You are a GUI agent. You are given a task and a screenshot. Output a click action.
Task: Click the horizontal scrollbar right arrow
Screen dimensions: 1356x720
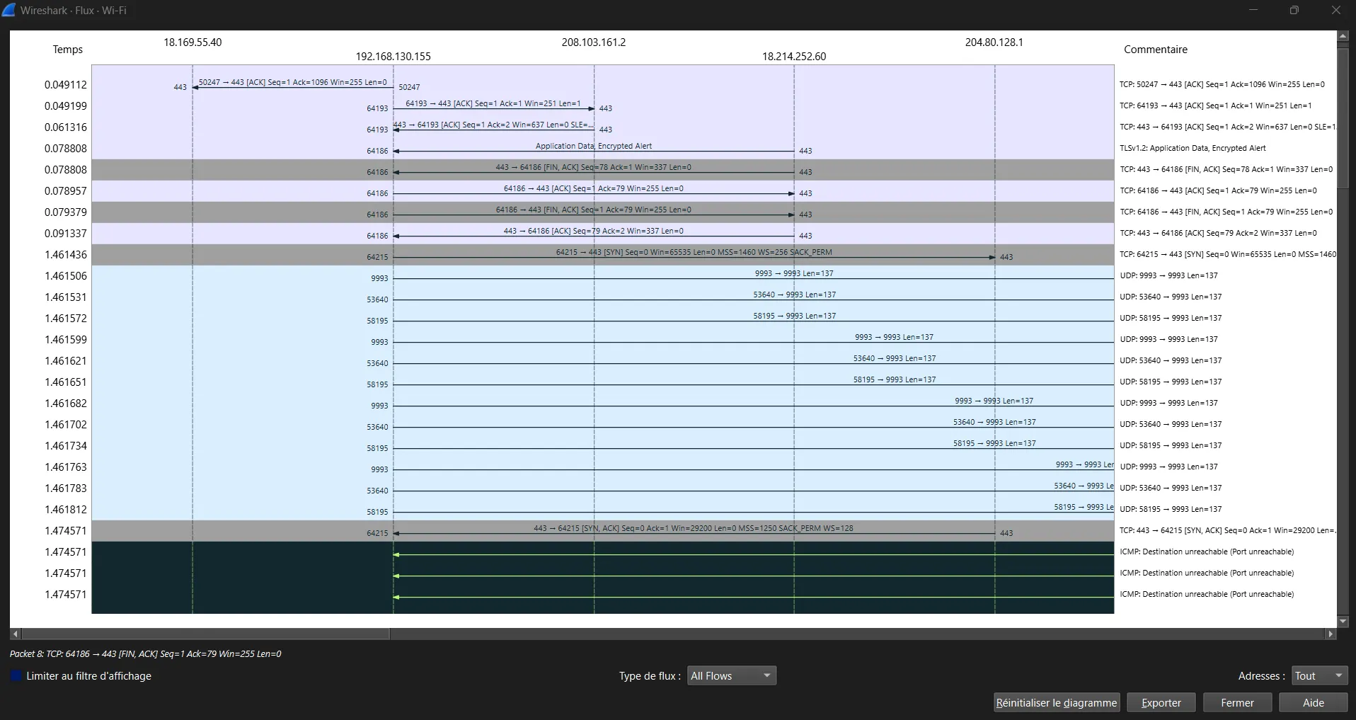tap(1331, 634)
